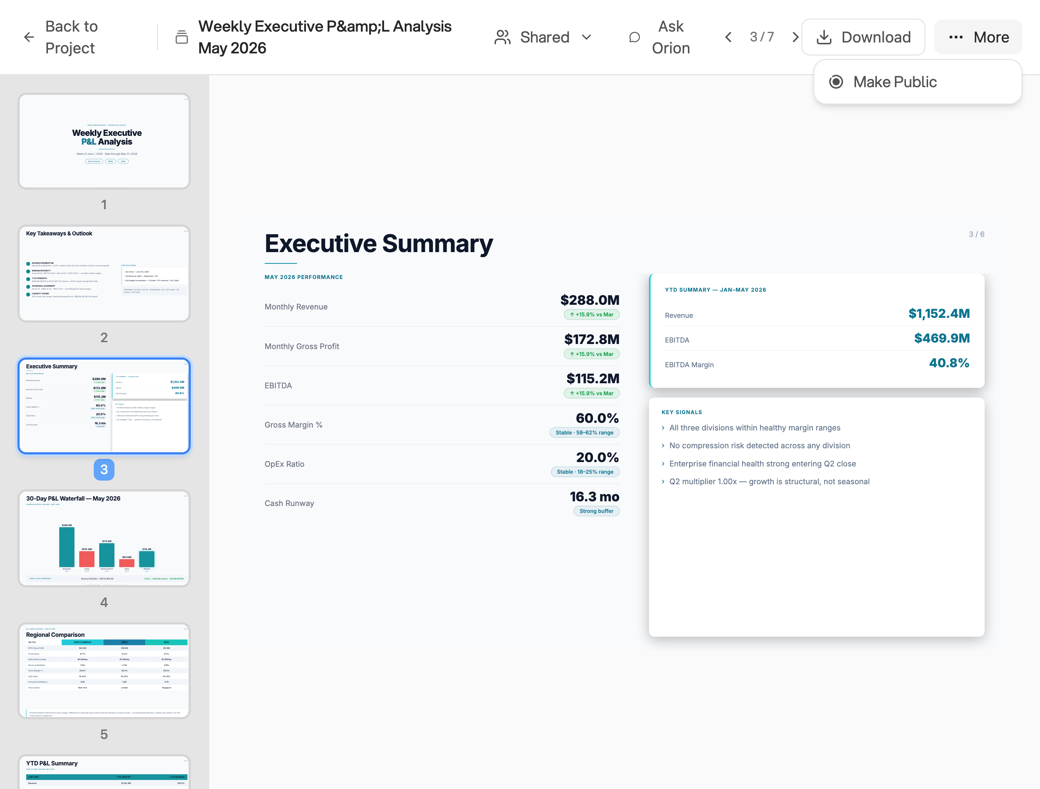Screen dimensions: 1040x789
Task: Click the presentation stack icon beside title
Action: [181, 37]
